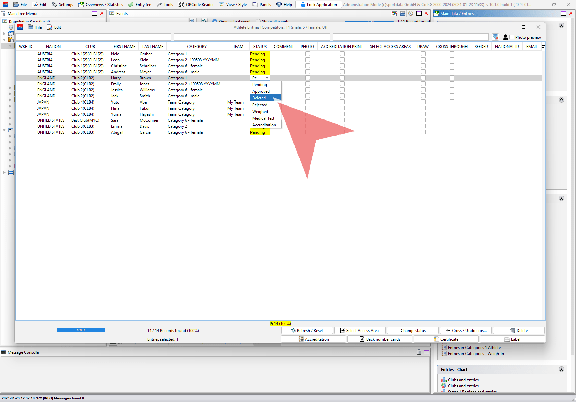Screen dimensions: 576x402
Task: Open the status dropdown arrow for Harry Brown
Action: (x=267, y=78)
